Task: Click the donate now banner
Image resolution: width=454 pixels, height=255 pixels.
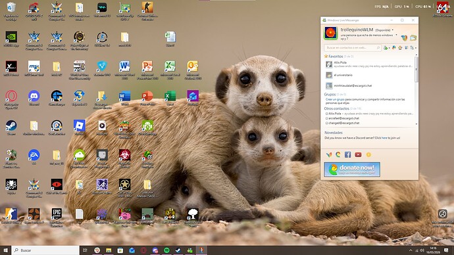Action: point(352,169)
